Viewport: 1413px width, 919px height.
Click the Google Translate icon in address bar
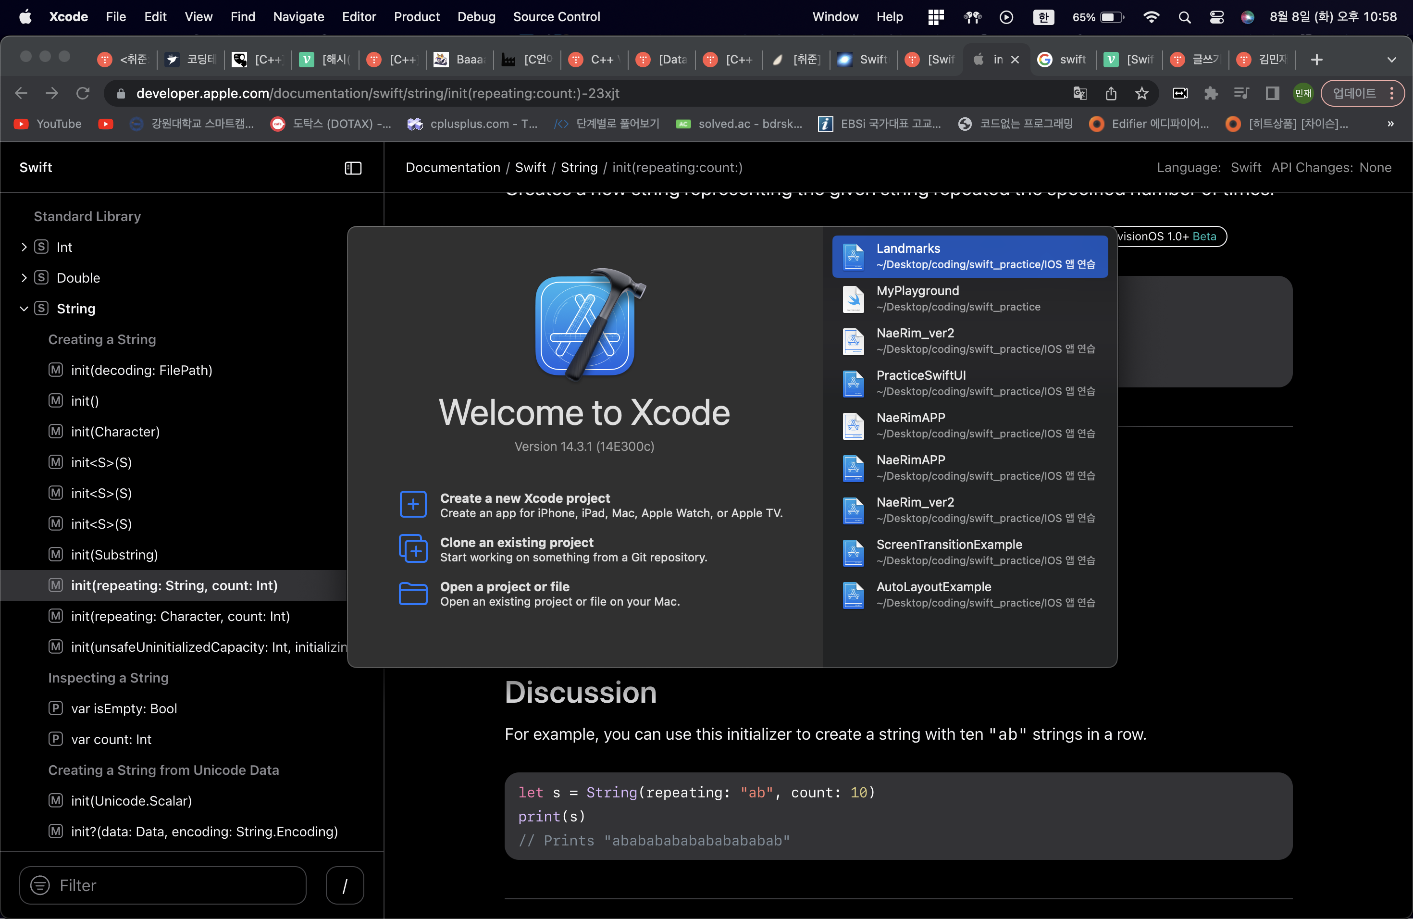click(x=1080, y=93)
